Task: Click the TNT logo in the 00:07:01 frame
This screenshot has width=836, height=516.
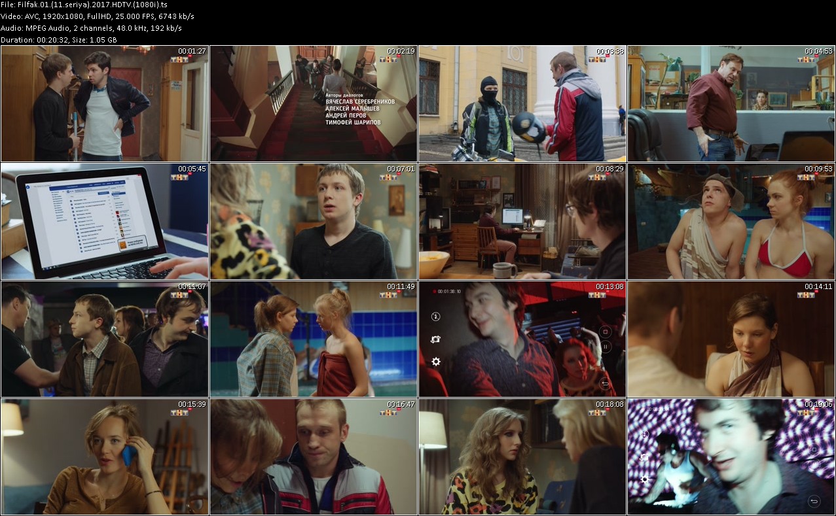Action: [389, 177]
